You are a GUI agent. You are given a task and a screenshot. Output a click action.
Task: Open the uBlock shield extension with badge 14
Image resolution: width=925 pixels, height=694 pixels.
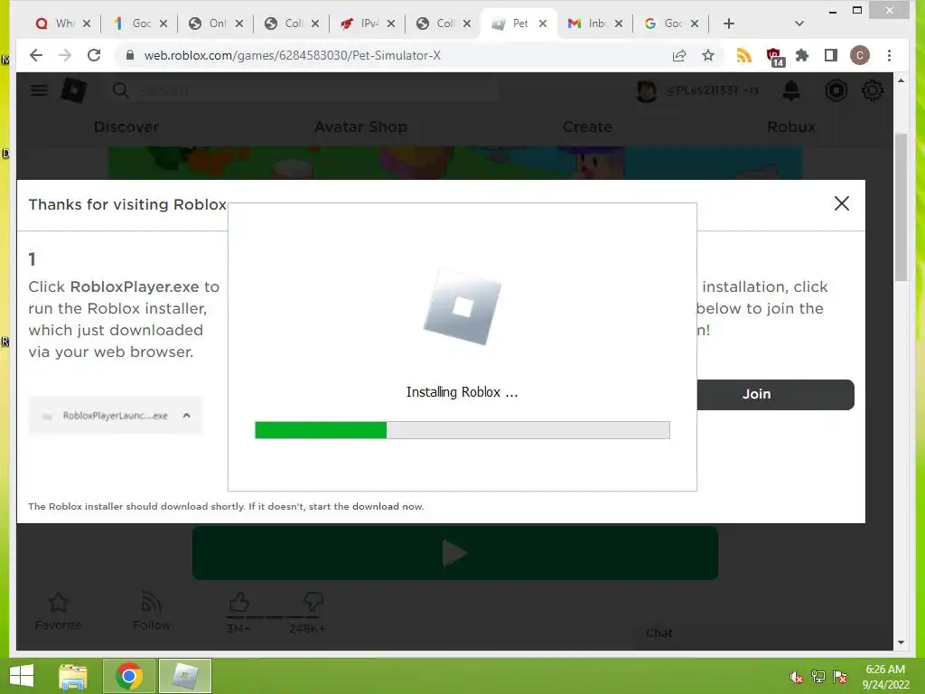point(774,57)
